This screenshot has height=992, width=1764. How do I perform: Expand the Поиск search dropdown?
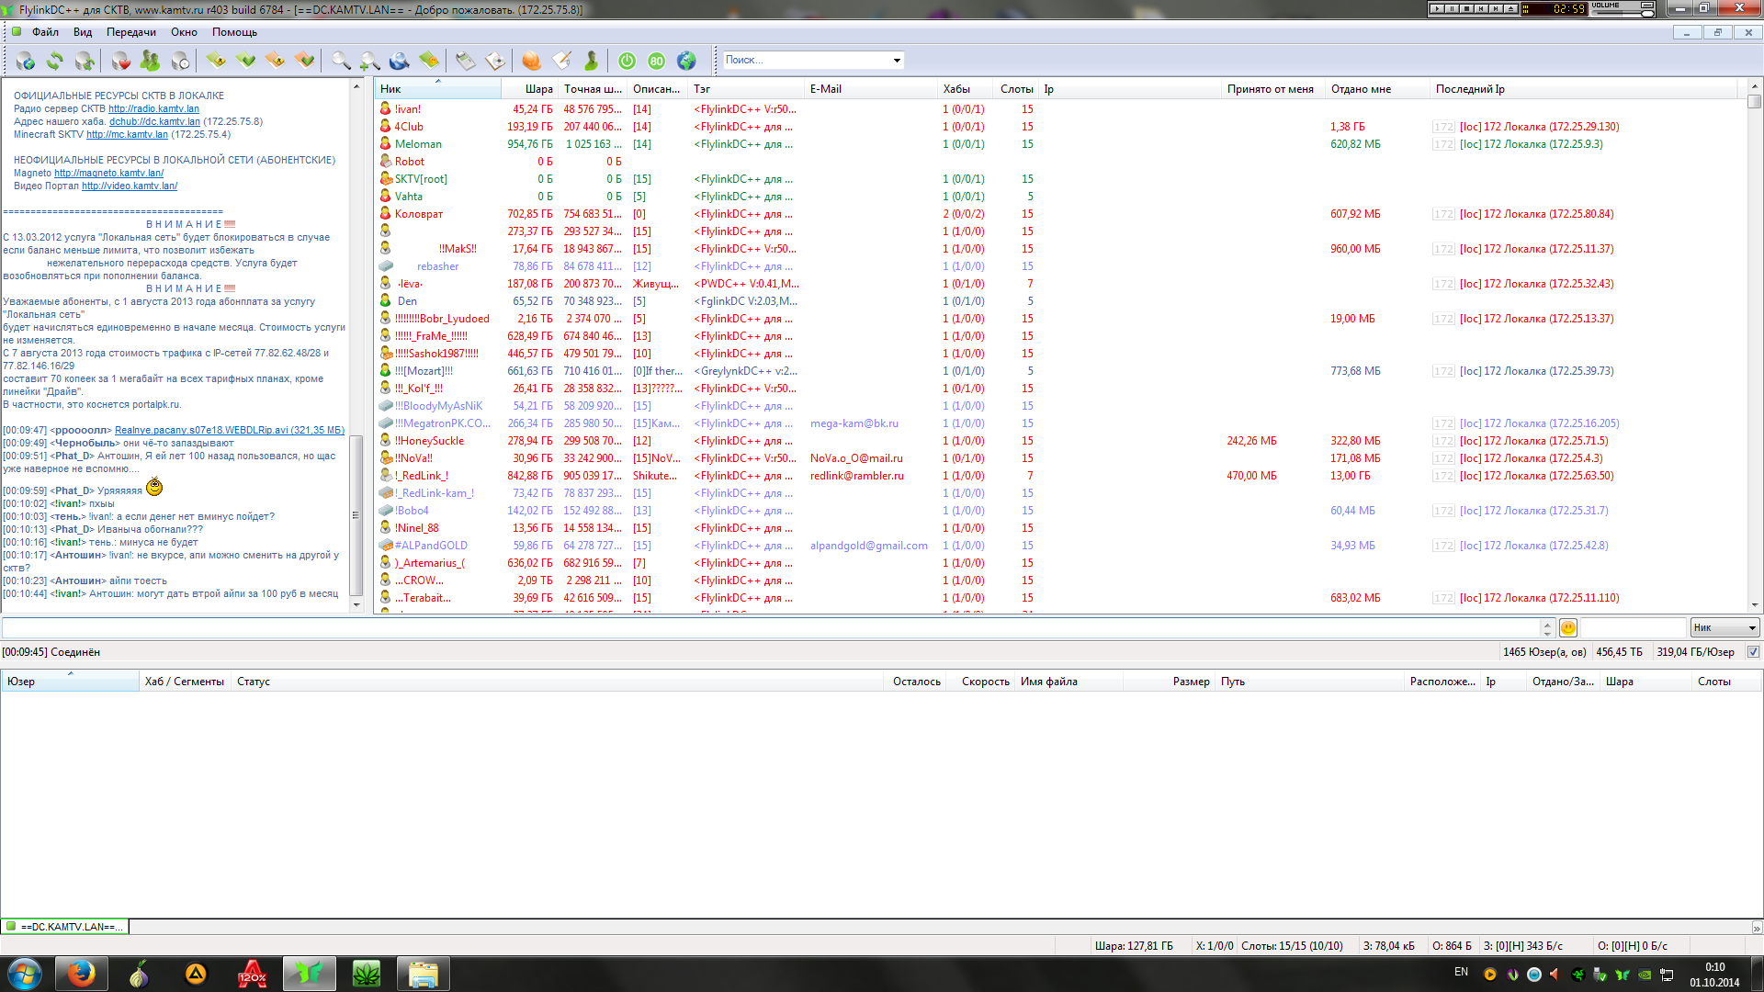897,61
